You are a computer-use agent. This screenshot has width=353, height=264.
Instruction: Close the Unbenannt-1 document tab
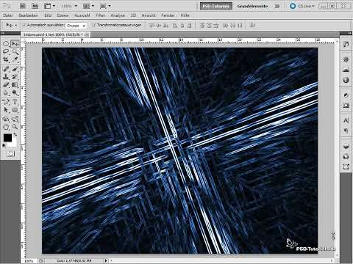(x=87, y=34)
